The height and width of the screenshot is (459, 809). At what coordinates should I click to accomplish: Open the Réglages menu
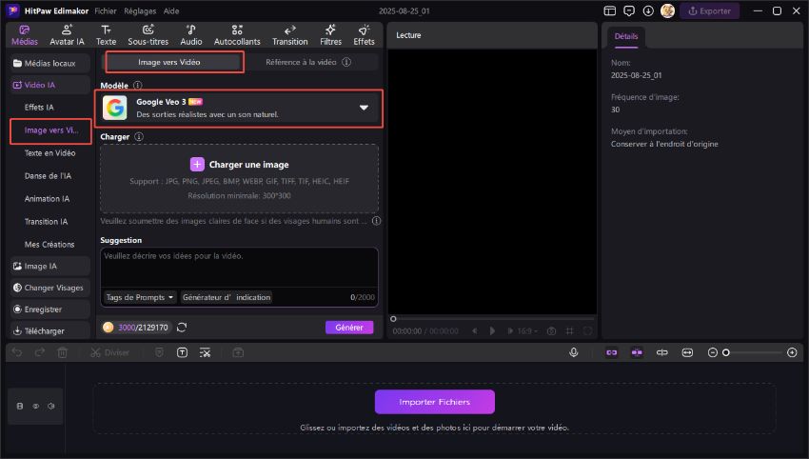140,10
